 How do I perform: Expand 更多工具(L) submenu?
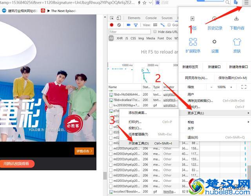pyautogui.click(x=215, y=113)
